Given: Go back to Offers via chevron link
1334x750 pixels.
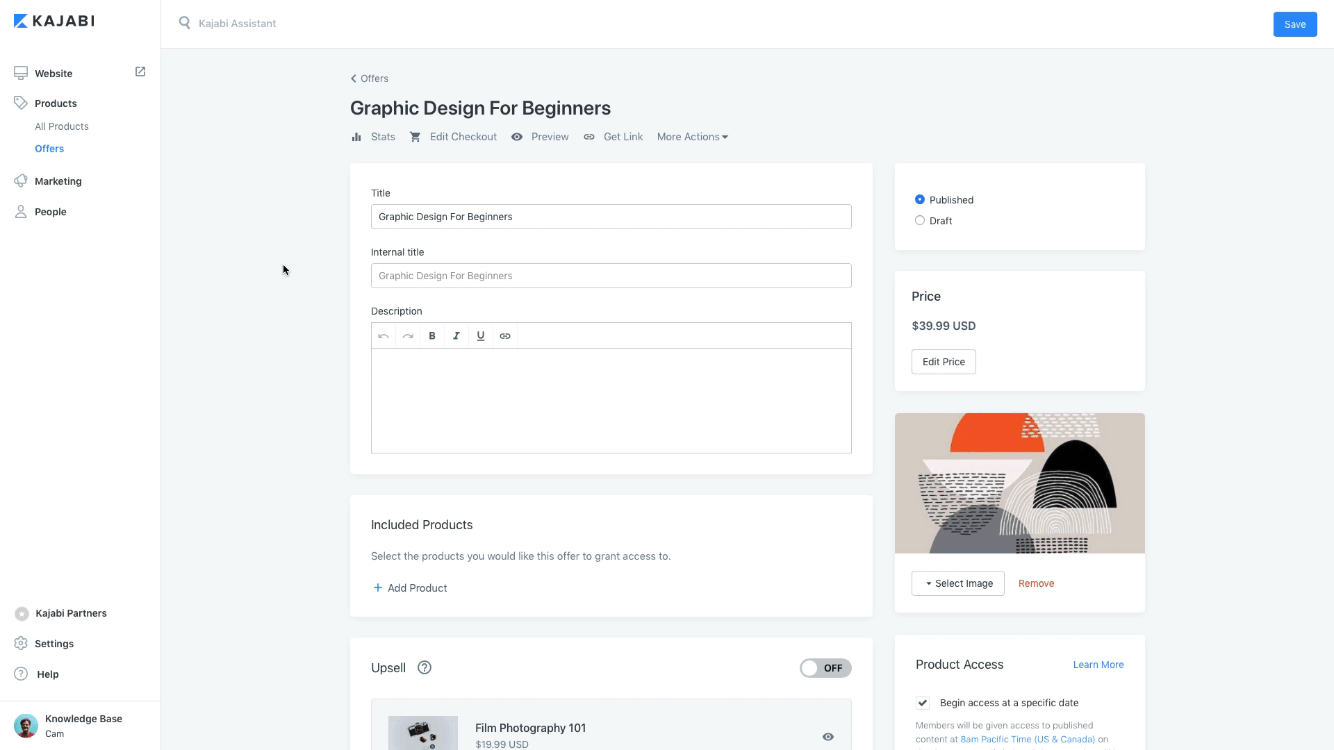Looking at the screenshot, I should pos(370,78).
